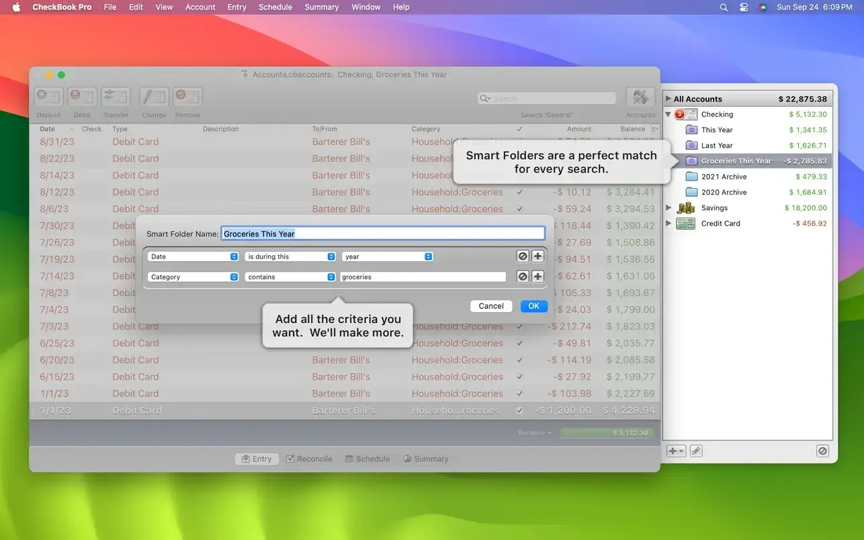This screenshot has width=864, height=540.
Task: Add criteria after the Date row
Action: click(537, 257)
